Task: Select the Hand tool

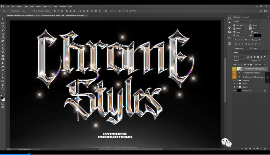Action: click(x=2, y=85)
